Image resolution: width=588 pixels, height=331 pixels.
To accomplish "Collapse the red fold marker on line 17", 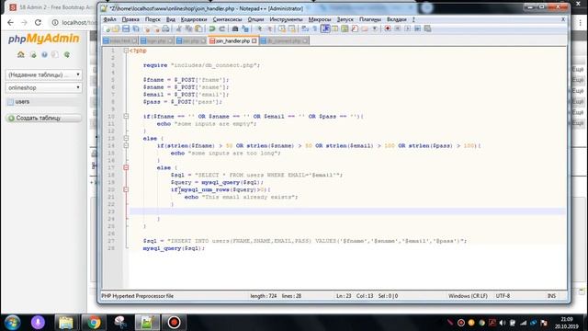I will click(x=126, y=167).
